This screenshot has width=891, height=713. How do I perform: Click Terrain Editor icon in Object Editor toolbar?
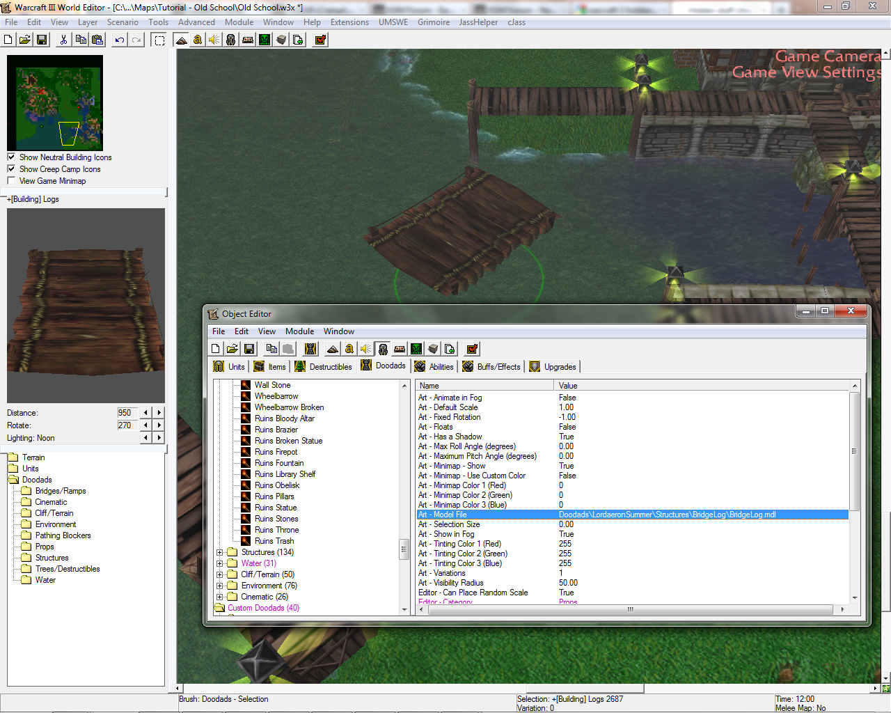333,349
